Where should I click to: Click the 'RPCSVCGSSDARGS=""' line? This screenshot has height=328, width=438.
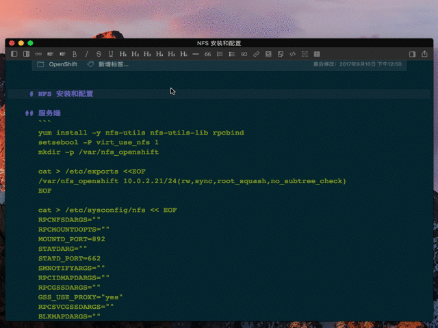[x=76, y=307]
